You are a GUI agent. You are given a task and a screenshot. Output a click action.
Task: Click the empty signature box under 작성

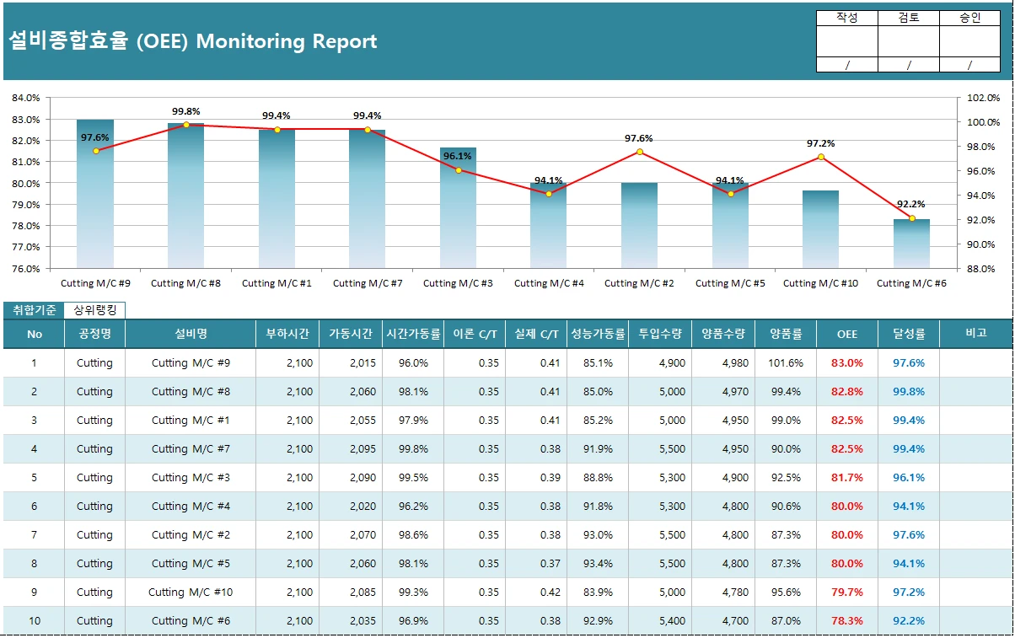point(846,41)
